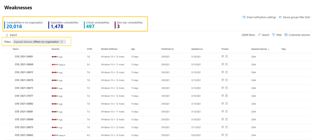Click Vulnerabilities in my organization 20,016 tile
315x140 pixels.
pyautogui.click(x=24, y=25)
